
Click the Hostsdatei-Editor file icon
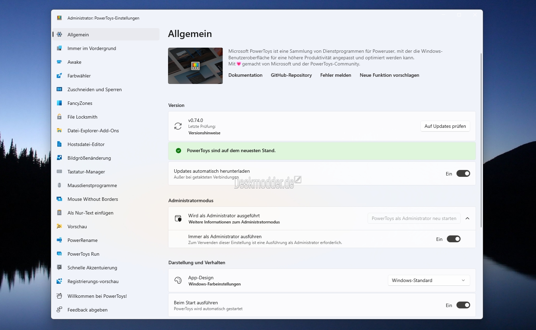click(59, 144)
